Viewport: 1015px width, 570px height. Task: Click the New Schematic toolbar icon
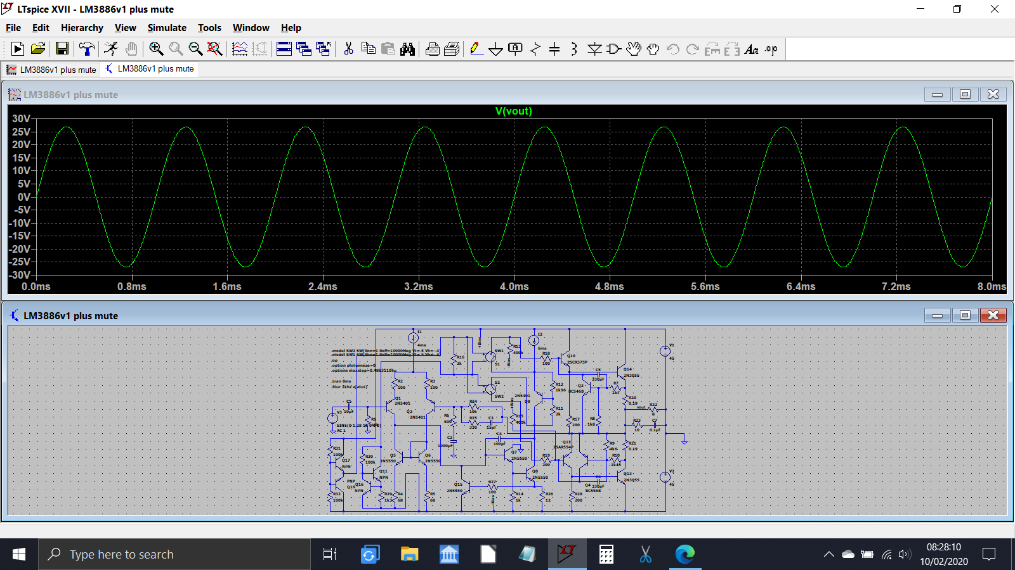tap(18, 49)
